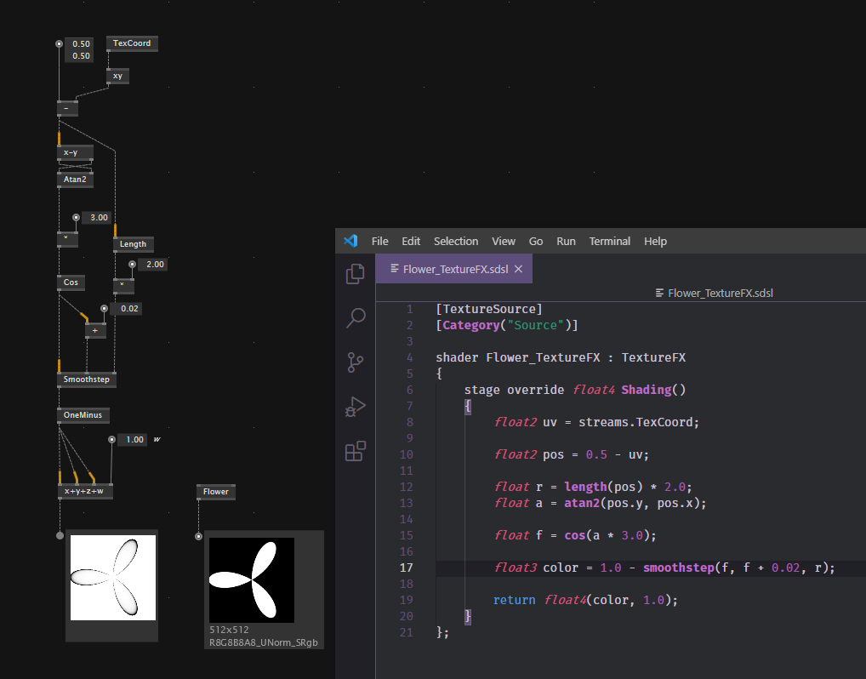866x679 pixels.
Task: Select the Flower node
Action: (216, 492)
